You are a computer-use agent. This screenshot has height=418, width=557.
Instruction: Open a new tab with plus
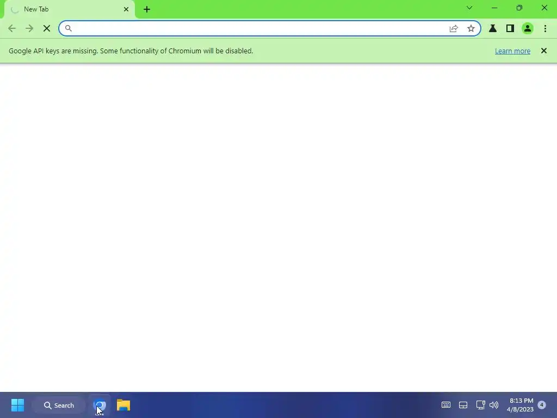(147, 9)
